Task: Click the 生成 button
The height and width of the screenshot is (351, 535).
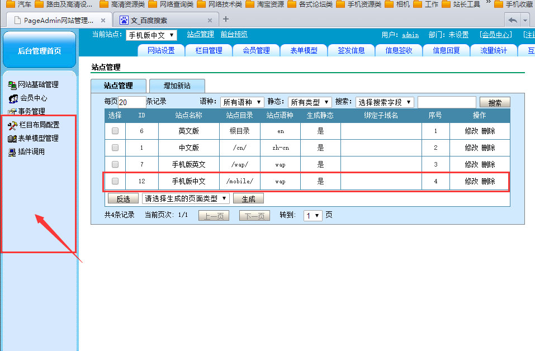Action: [x=248, y=199]
